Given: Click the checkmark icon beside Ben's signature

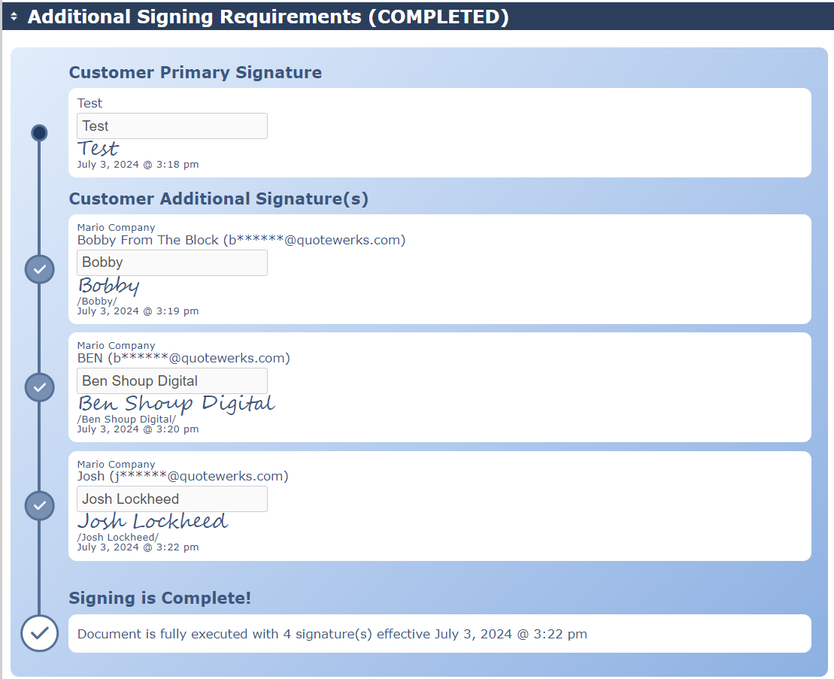Looking at the screenshot, I should (x=40, y=387).
